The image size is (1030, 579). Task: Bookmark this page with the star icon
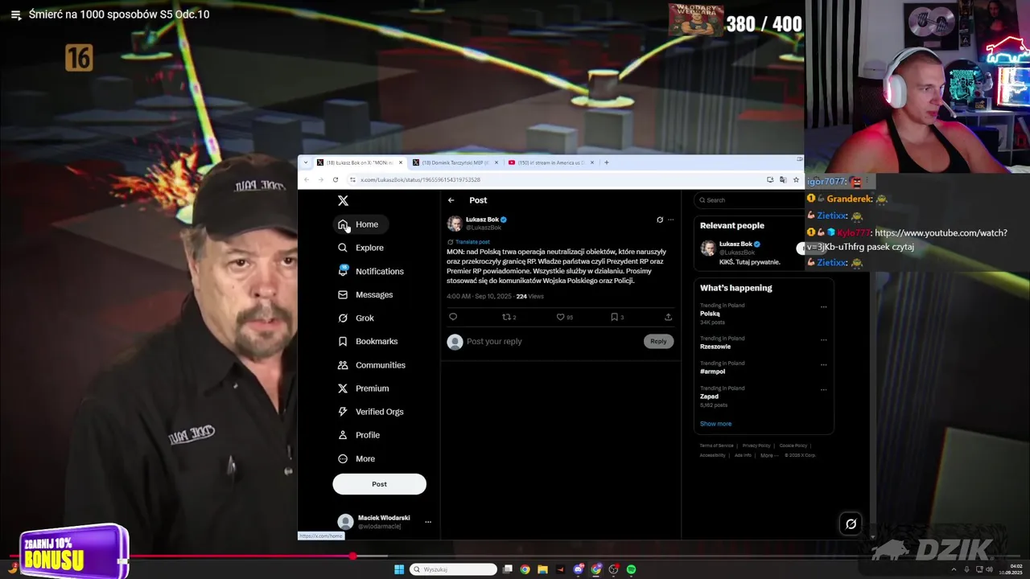coord(796,179)
